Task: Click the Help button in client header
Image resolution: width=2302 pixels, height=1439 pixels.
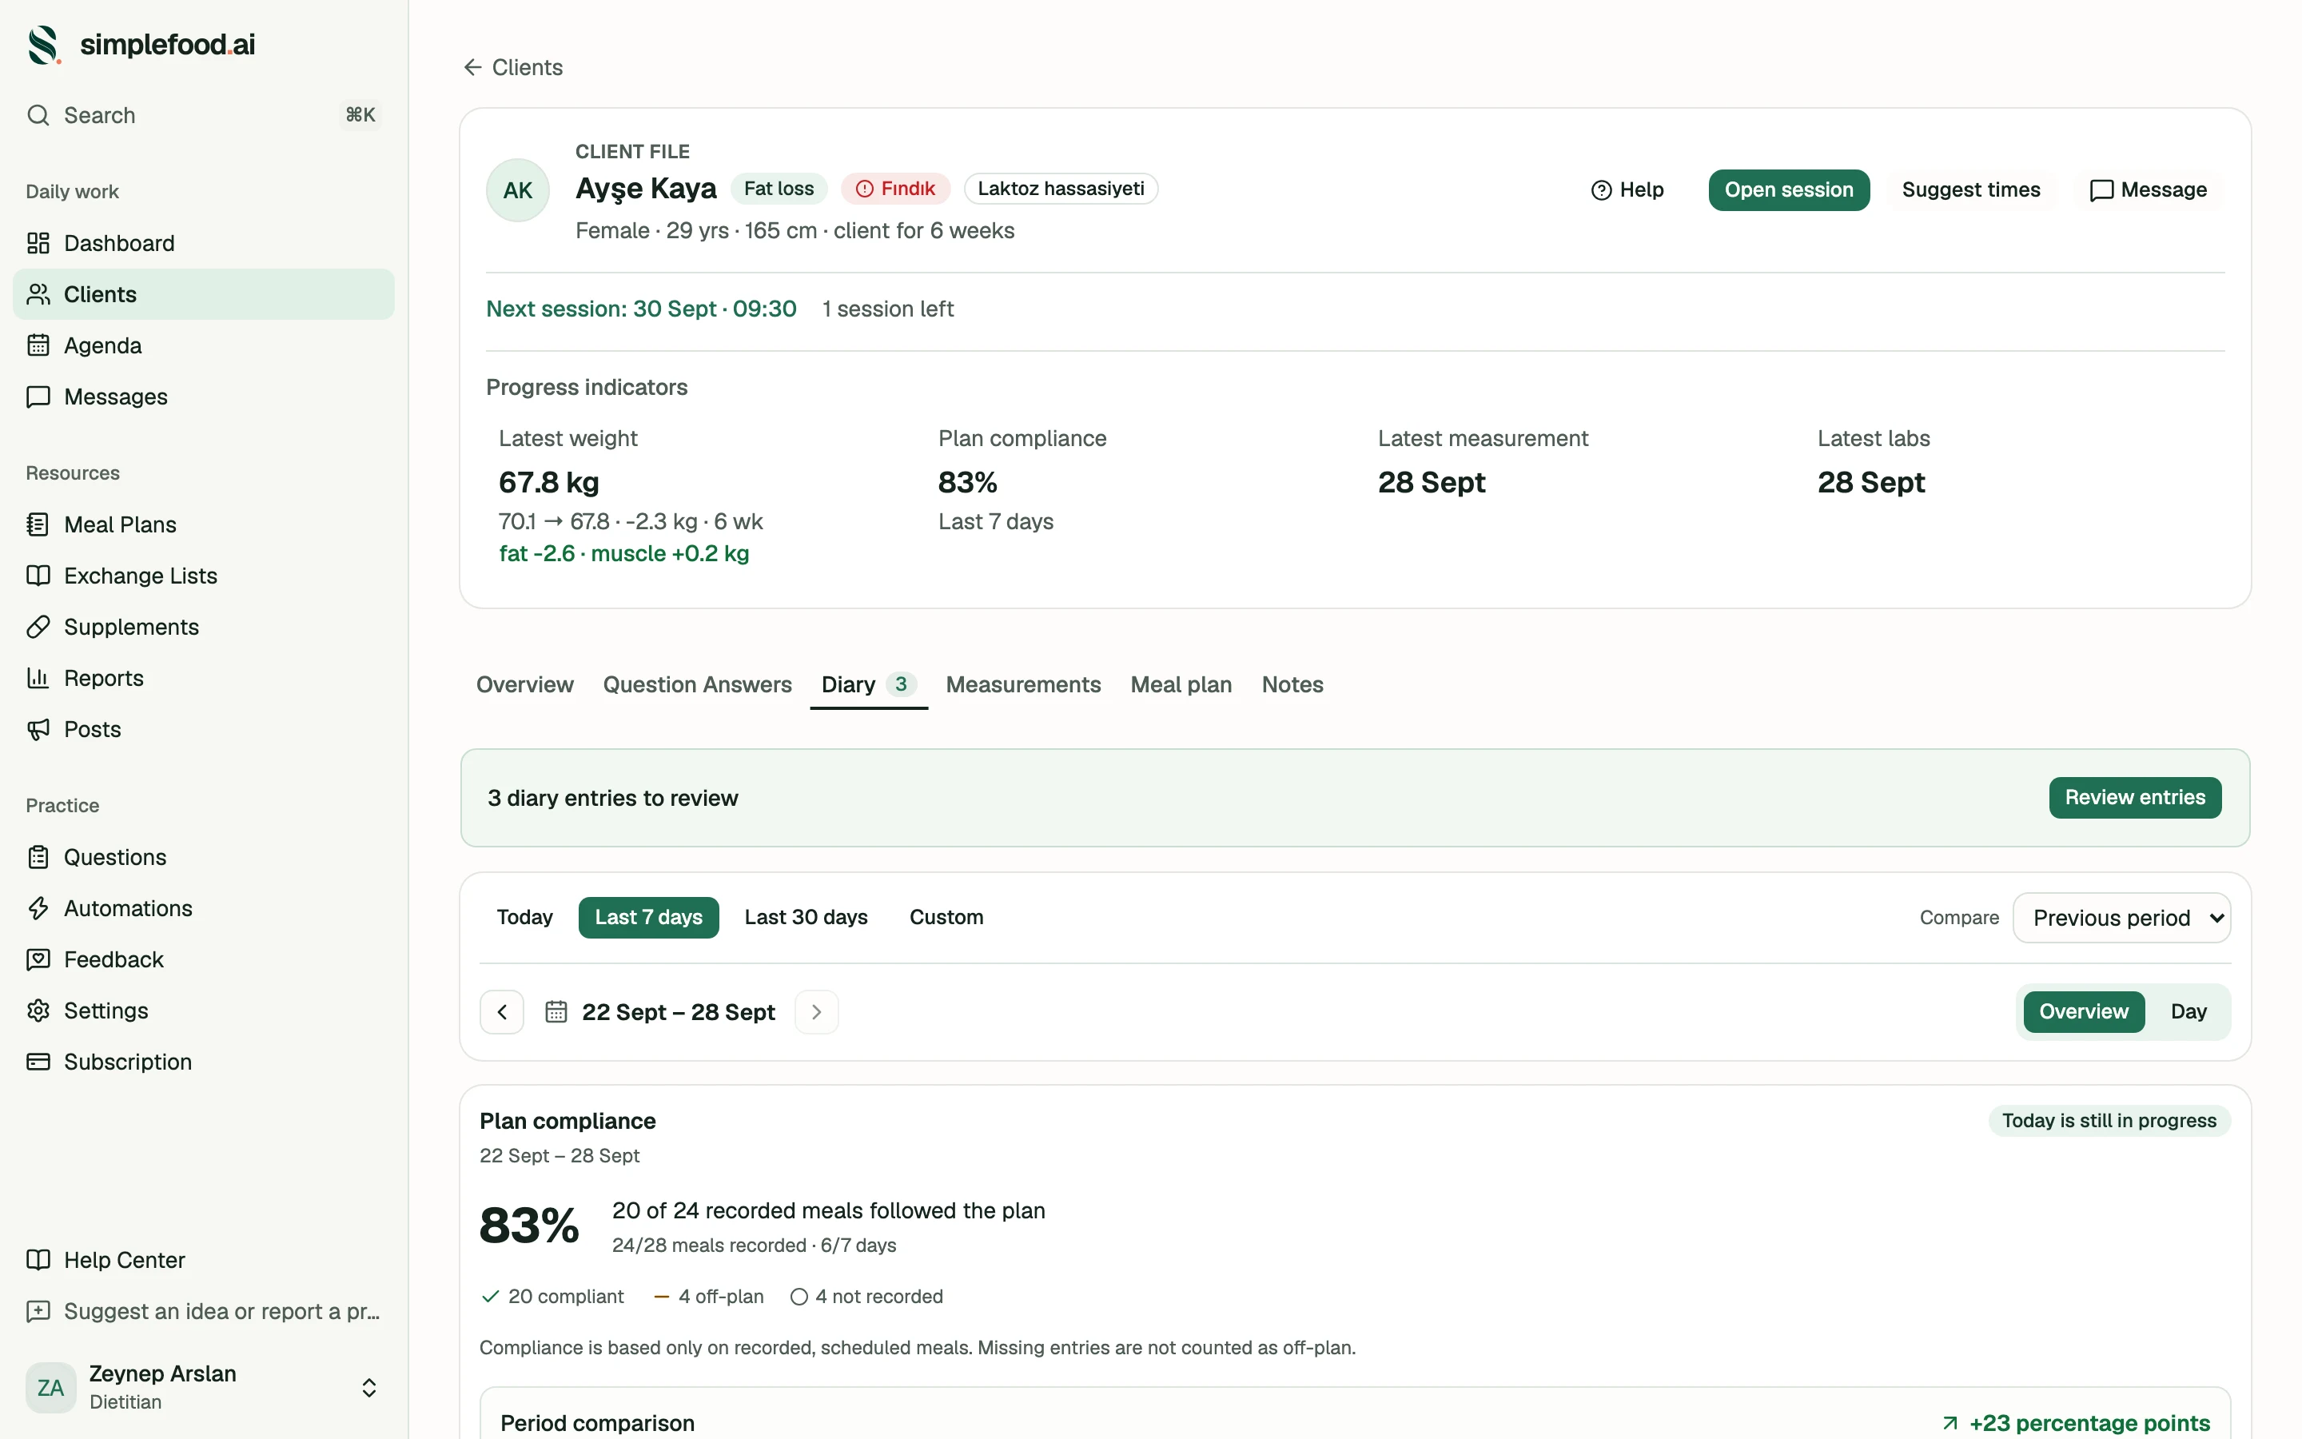Action: click(x=1627, y=190)
